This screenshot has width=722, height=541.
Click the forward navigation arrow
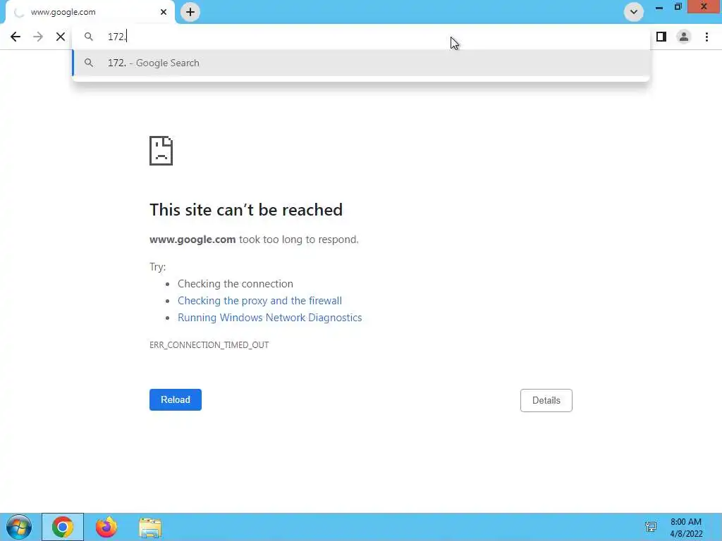(38, 37)
